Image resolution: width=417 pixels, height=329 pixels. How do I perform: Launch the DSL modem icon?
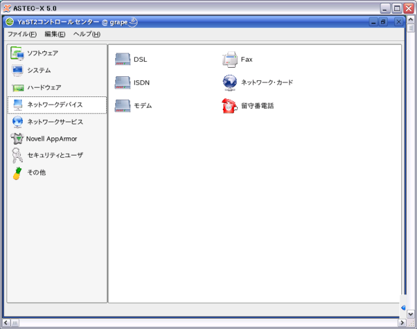pyautogui.click(x=122, y=59)
